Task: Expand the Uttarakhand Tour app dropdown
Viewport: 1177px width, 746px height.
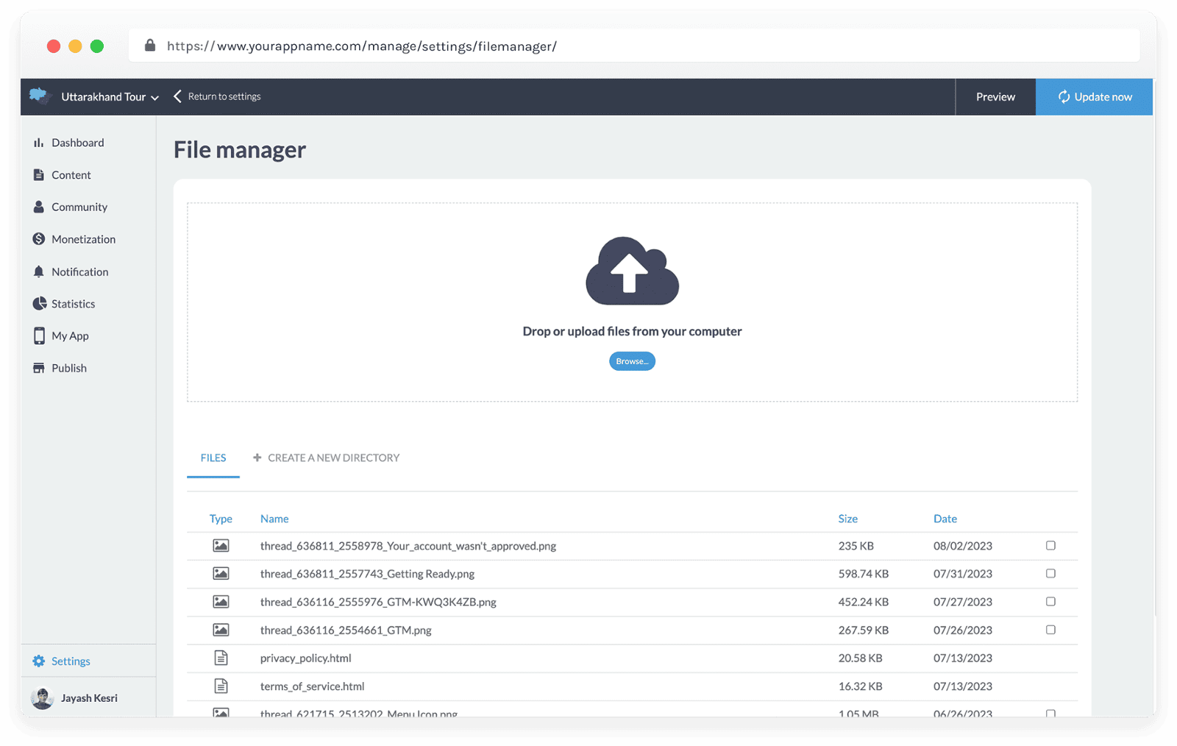Action: click(x=154, y=97)
